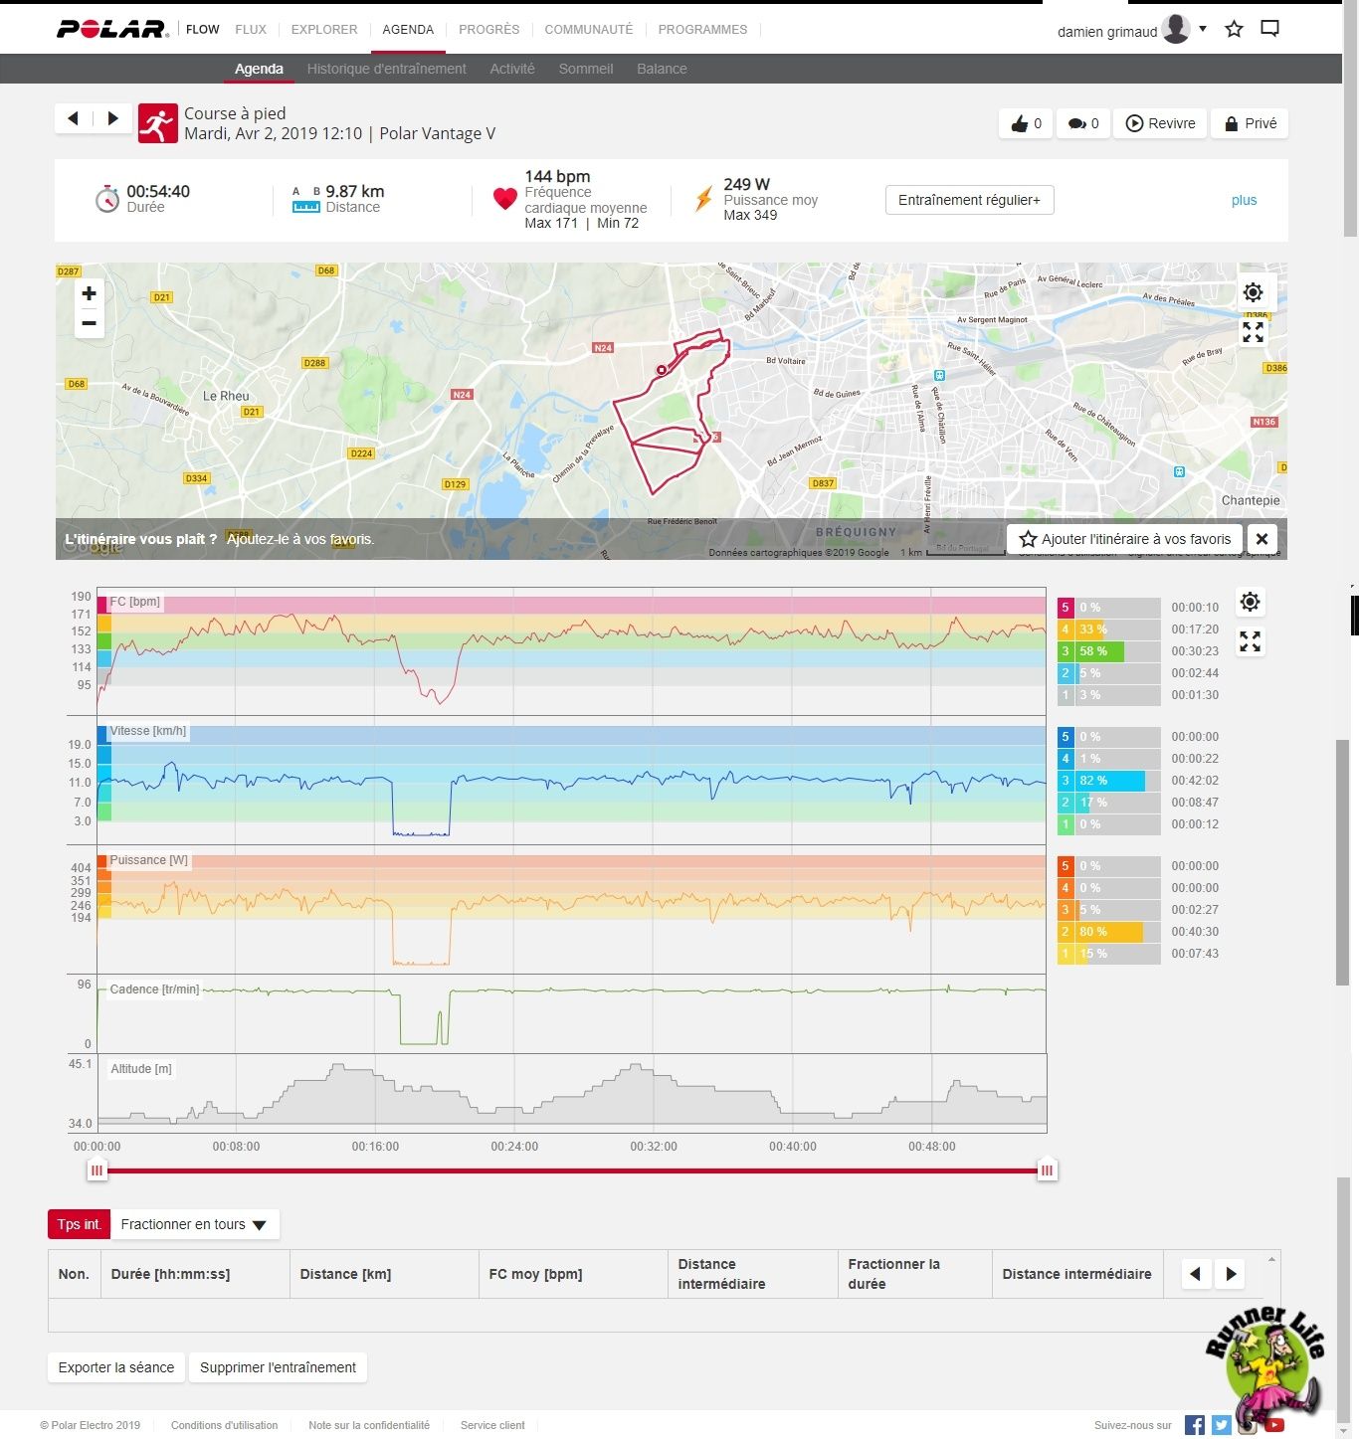The width and height of the screenshot is (1359, 1439).
Task: Click the heart rate icon
Action: [x=505, y=199]
